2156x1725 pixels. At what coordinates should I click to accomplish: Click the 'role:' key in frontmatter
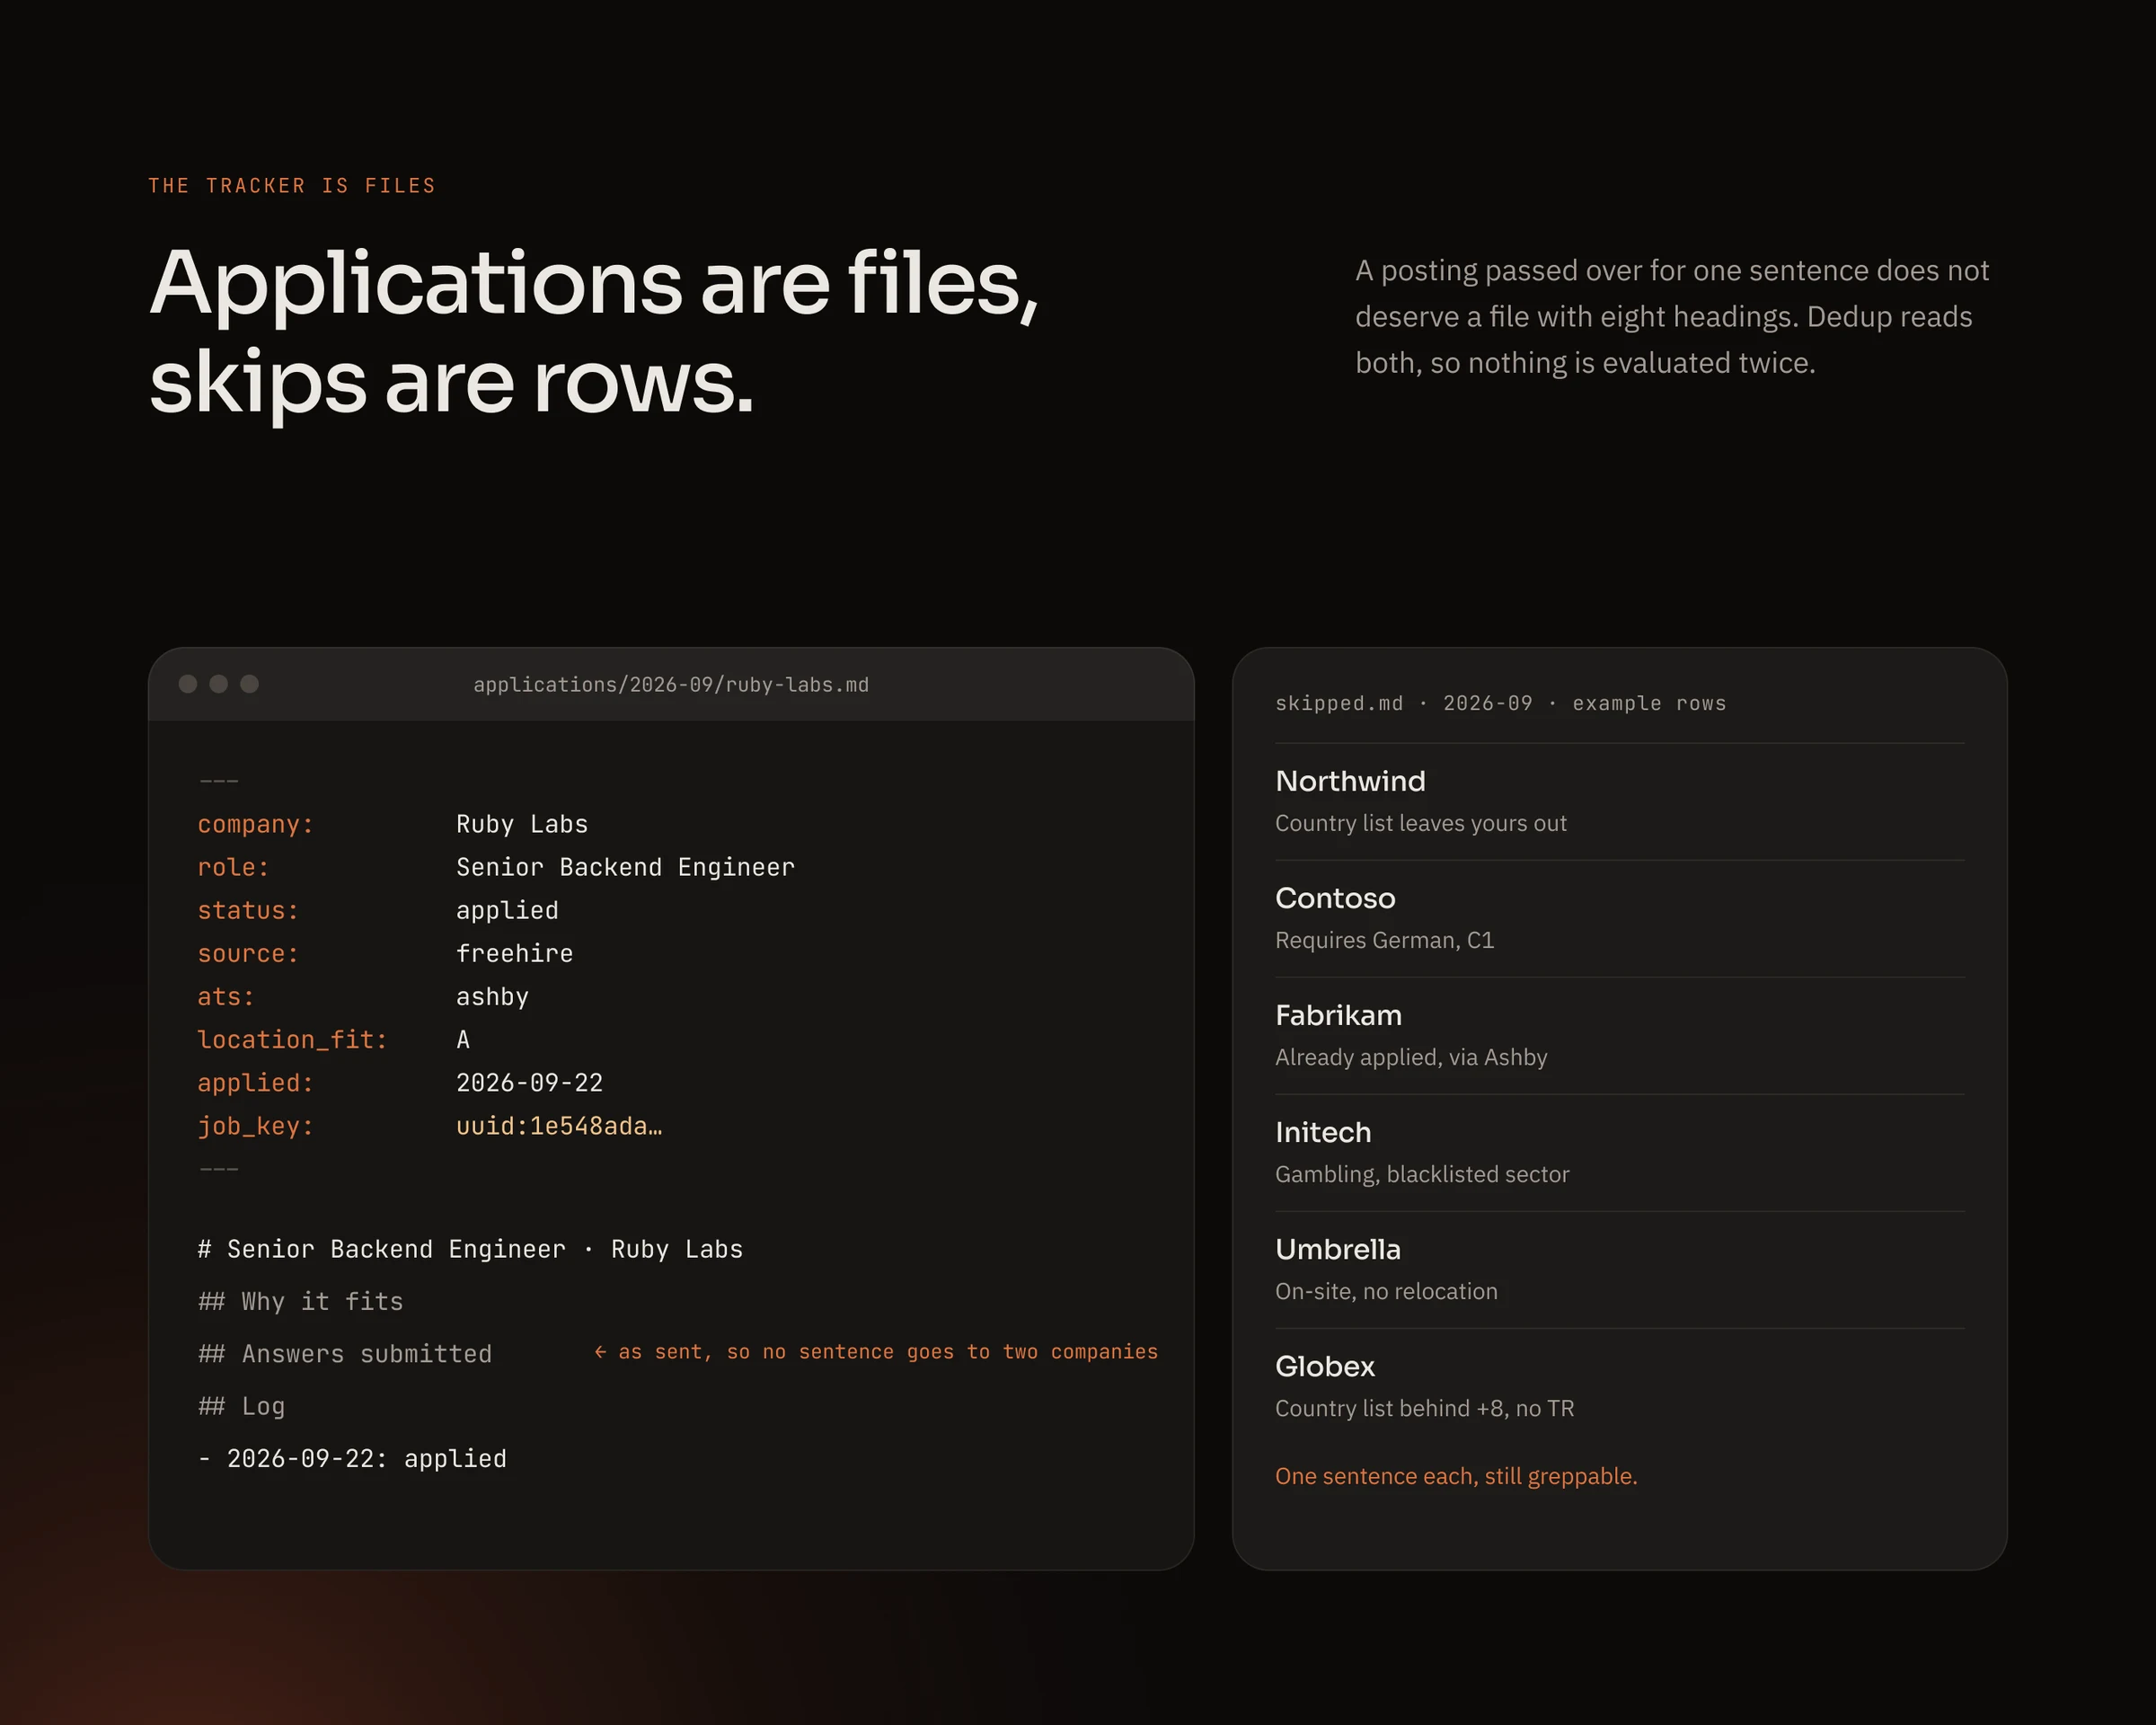pyautogui.click(x=233, y=868)
